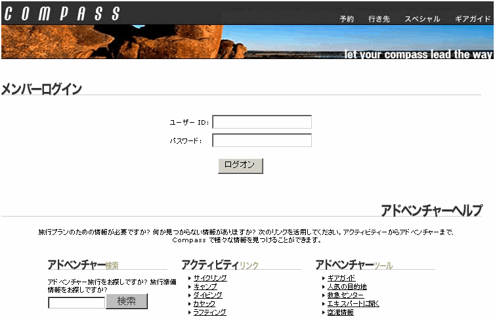
Task: Click the アドベンチャー検索 section heading
Action: click(83, 265)
